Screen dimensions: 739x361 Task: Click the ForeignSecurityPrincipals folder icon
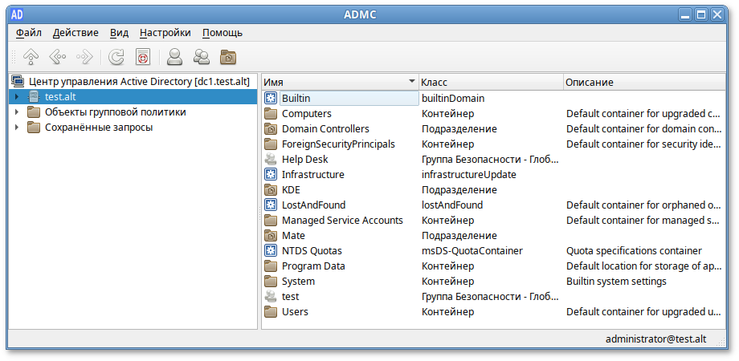click(x=271, y=144)
